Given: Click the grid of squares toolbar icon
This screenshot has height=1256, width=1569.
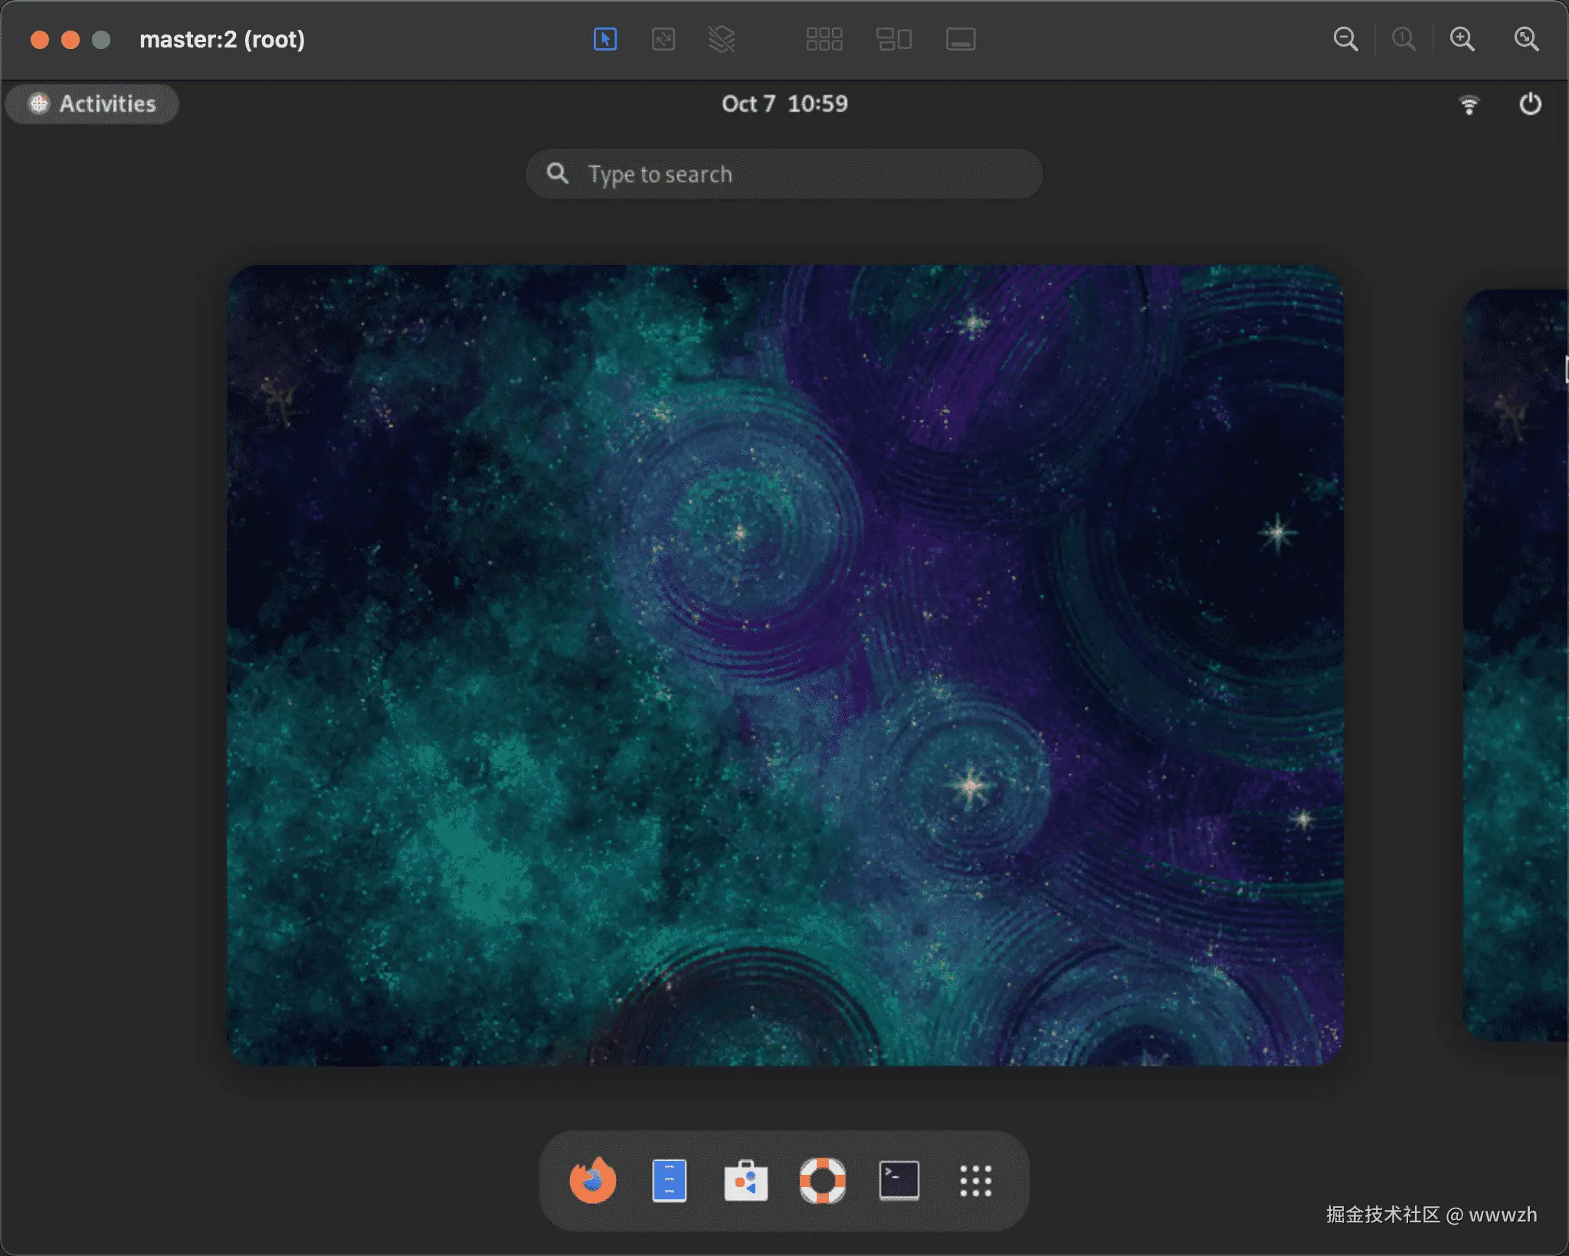Looking at the screenshot, I should [x=824, y=39].
